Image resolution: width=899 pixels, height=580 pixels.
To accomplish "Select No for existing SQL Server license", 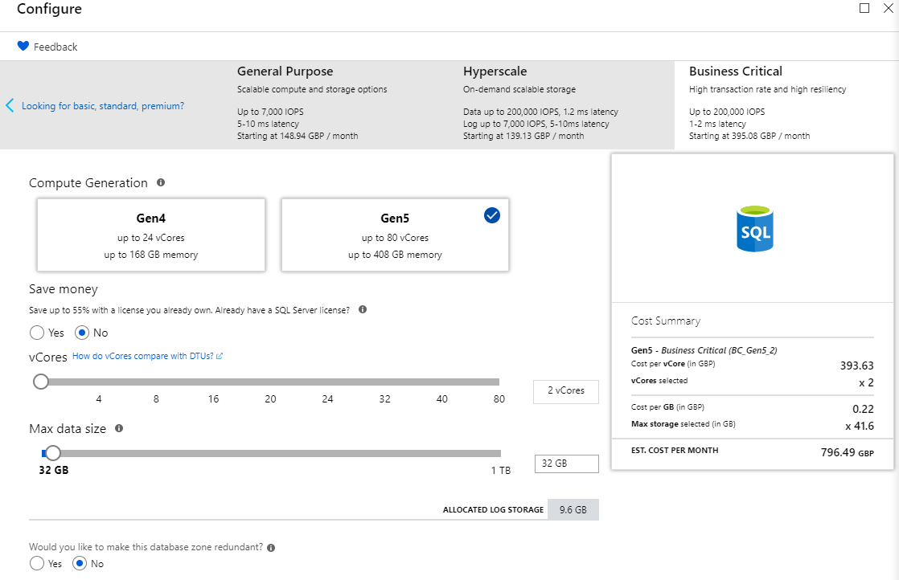I will tap(82, 333).
